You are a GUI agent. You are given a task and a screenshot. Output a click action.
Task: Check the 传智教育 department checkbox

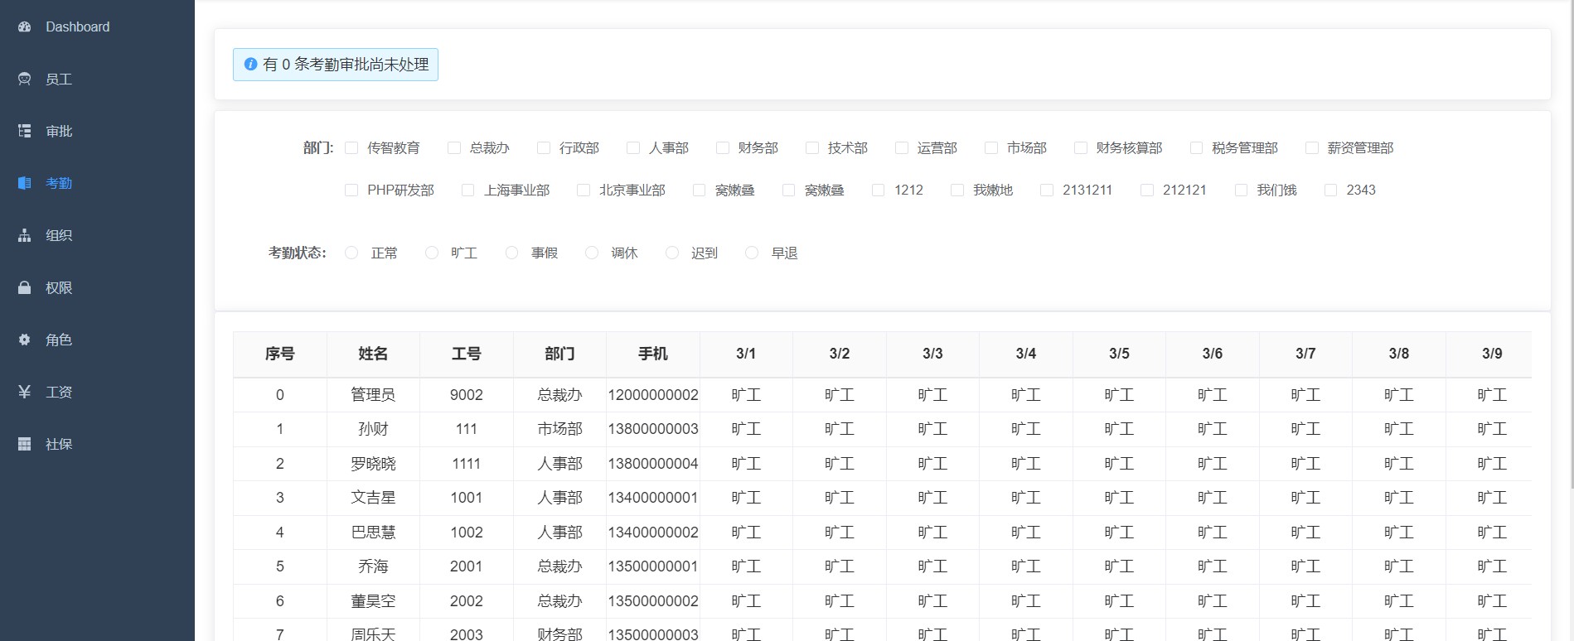351,147
